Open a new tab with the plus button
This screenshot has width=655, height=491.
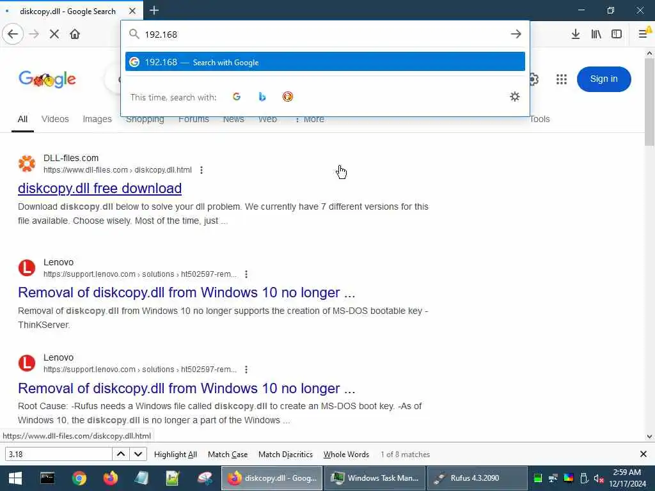pos(154,10)
